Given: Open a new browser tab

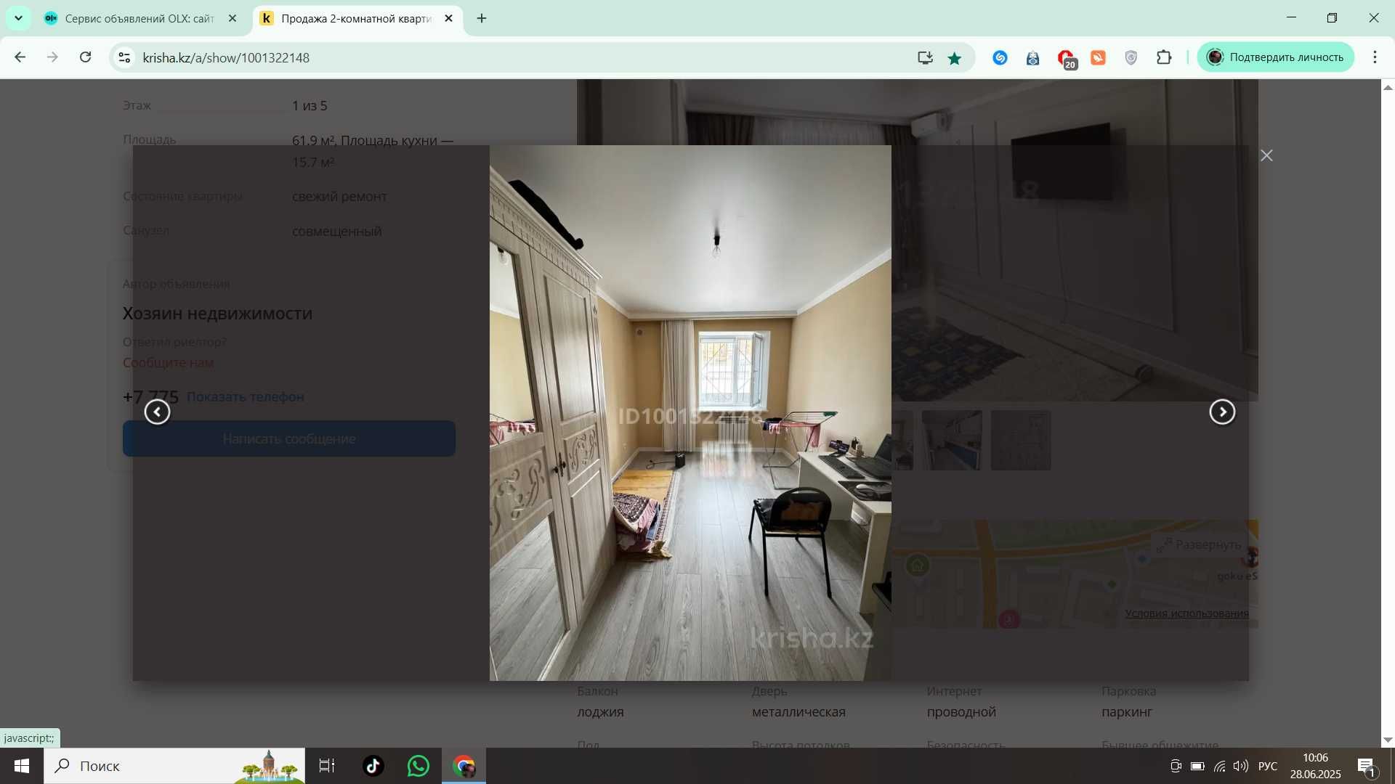Looking at the screenshot, I should (482, 19).
